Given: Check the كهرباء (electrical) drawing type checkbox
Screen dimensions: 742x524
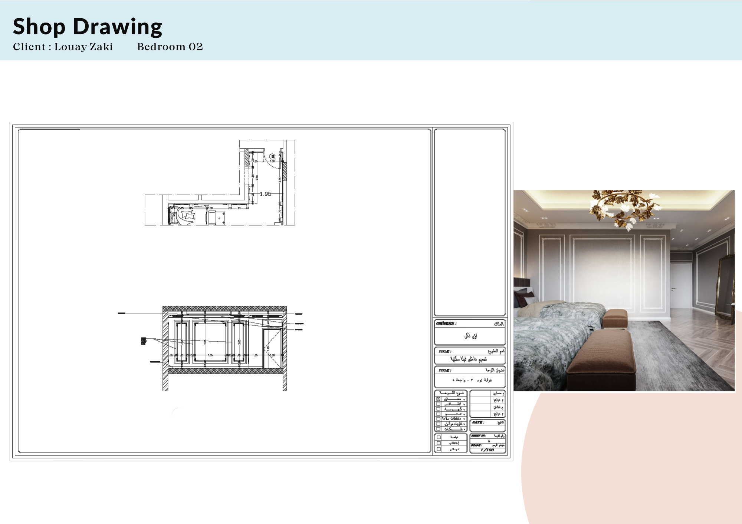Looking at the screenshot, I should (x=438, y=409).
